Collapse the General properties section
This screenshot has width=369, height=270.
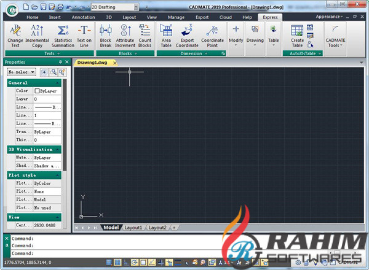(57, 82)
